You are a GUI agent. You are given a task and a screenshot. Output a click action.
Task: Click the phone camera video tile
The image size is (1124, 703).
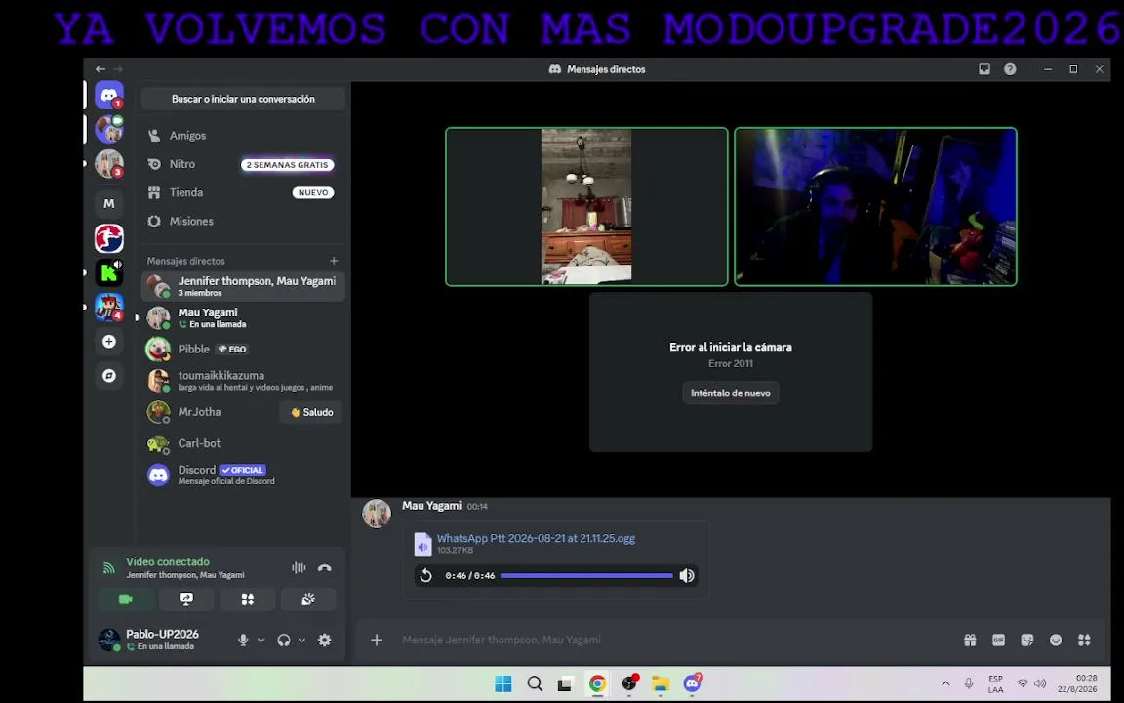point(586,207)
